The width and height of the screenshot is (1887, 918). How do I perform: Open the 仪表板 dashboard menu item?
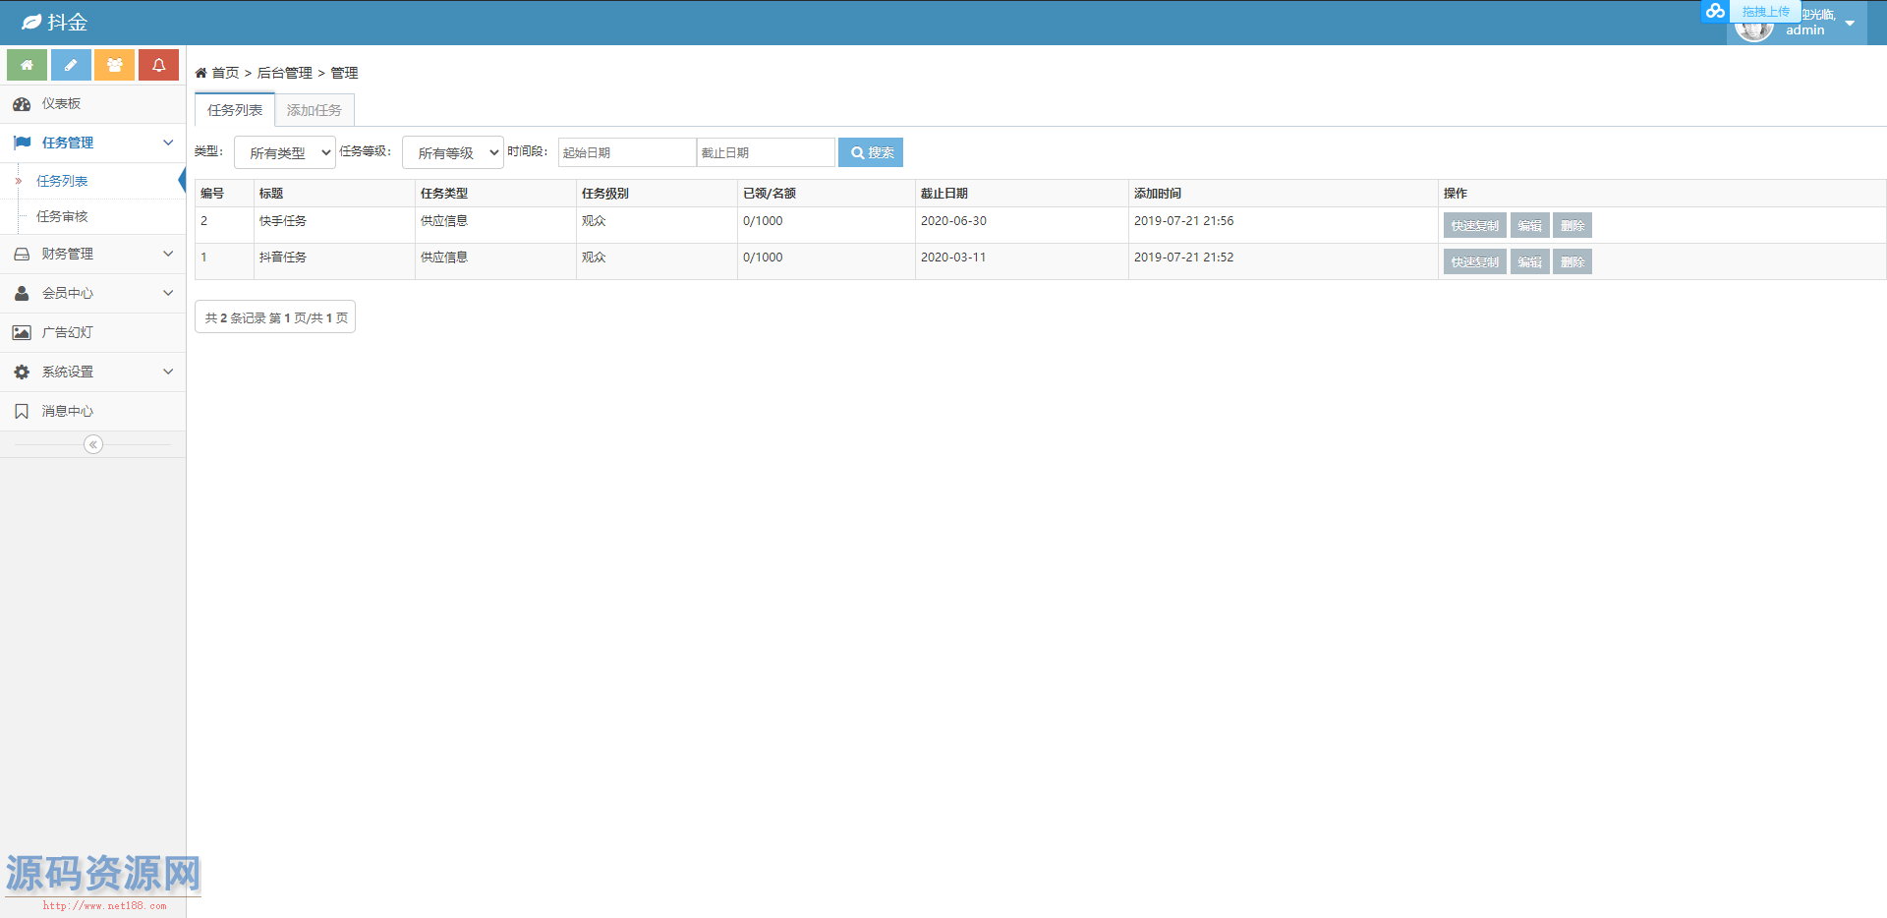click(x=61, y=103)
